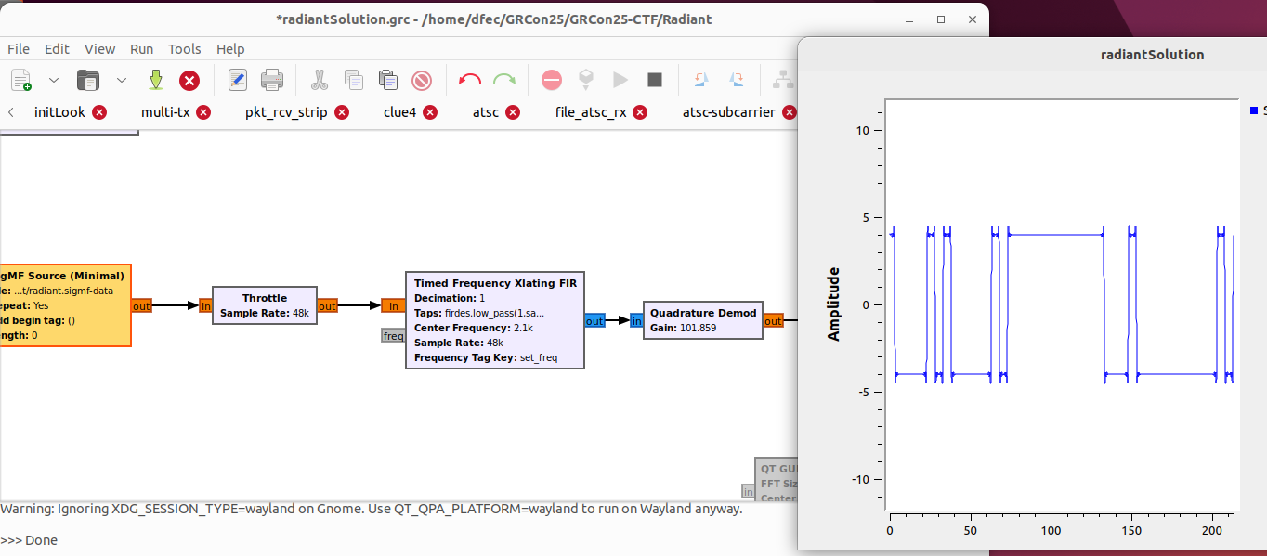Redo the last undone edit
This screenshot has width=1267, height=556.
(504, 81)
